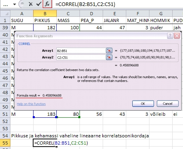The height and width of the screenshot is (149, 183).
Task: Cancel formula entry with X icon
Action: pyautogui.click(x=31, y=4)
